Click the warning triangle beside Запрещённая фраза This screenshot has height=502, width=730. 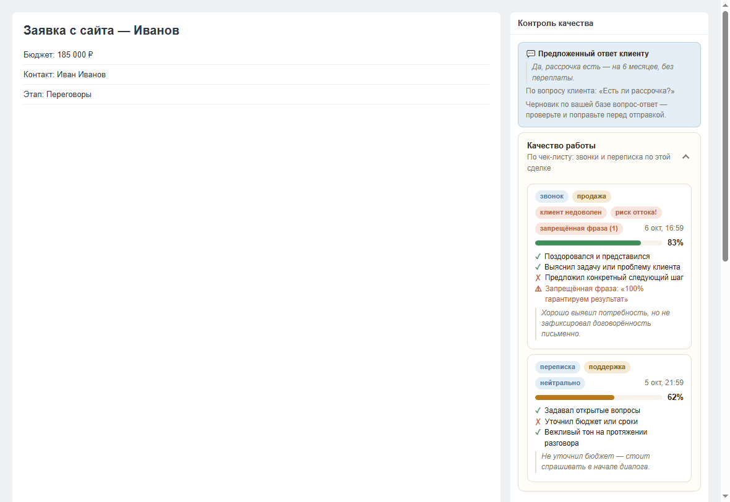tap(538, 289)
